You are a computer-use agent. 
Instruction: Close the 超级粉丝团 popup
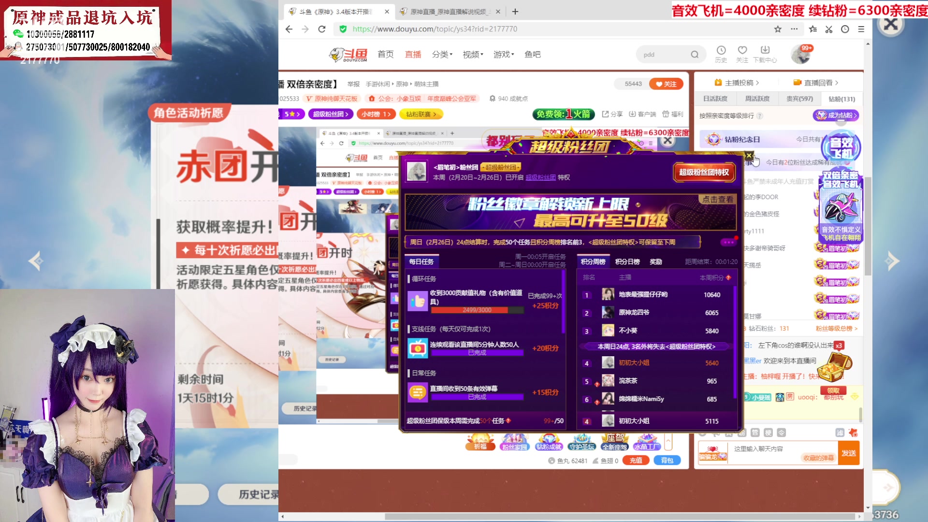tap(749, 156)
